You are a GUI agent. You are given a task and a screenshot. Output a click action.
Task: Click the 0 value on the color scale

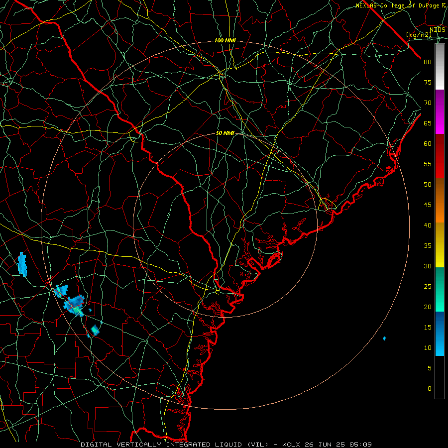[x=430, y=389]
